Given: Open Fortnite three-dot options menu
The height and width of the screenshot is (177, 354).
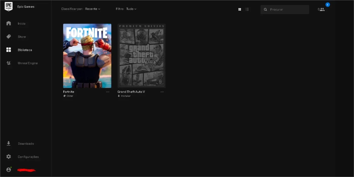Looking at the screenshot, I should [108, 92].
